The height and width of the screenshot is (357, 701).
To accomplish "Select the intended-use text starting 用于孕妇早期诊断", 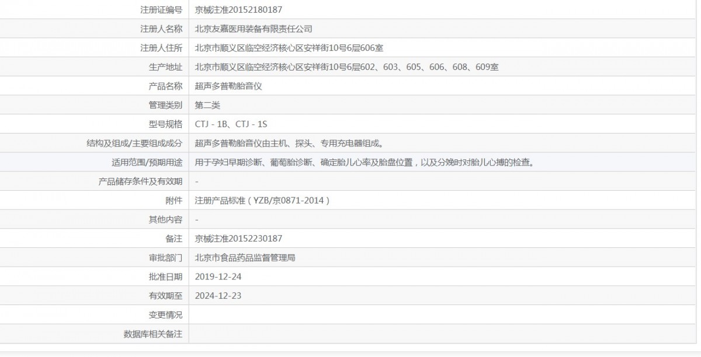I will (x=365, y=162).
